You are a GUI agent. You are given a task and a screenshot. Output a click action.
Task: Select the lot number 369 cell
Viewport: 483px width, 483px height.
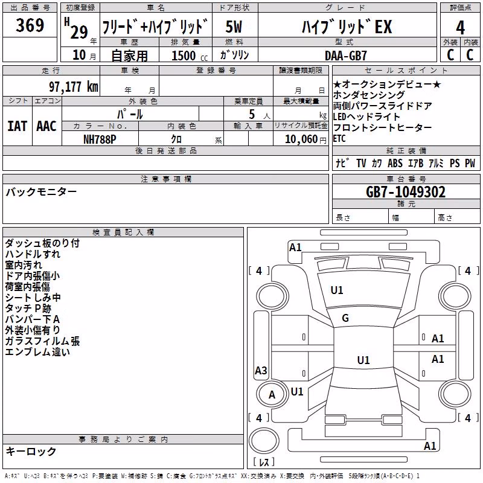tap(30, 25)
